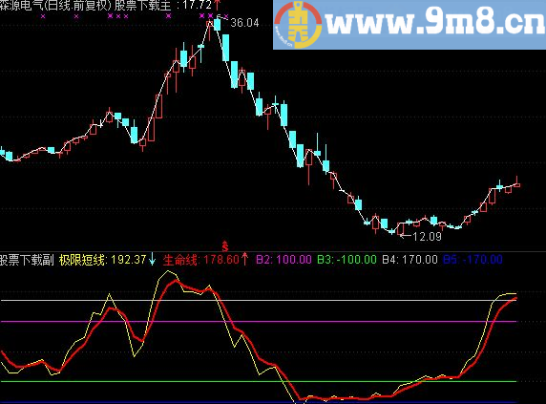Click the B2: 100.00 parameter label
The width and height of the screenshot is (546, 404).
pyautogui.click(x=283, y=260)
